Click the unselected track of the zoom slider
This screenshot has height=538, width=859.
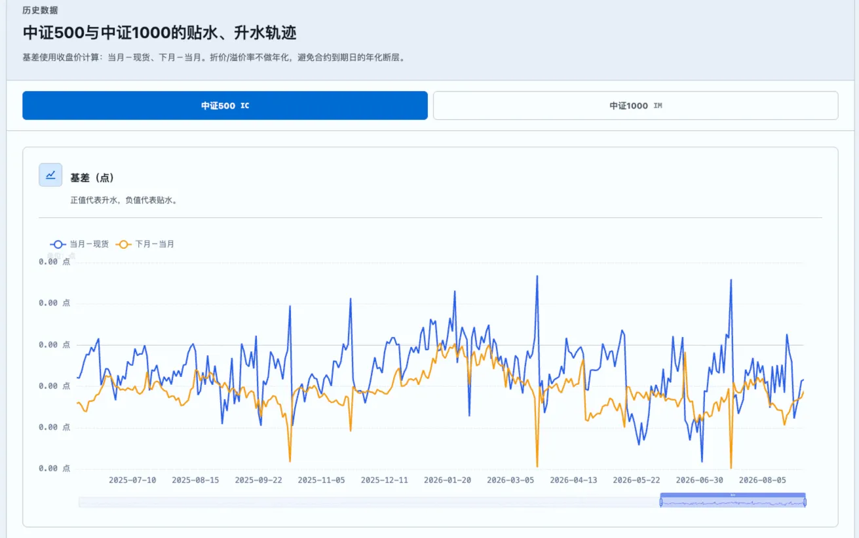coord(369,502)
